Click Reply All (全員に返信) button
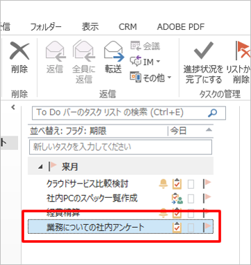 [x=84, y=62]
